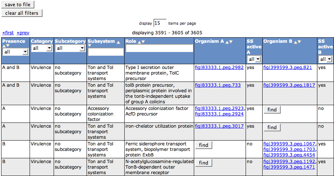Select 'iron-chelator utilization protein' role cell
This screenshot has width=334, height=176.
coord(159,131)
